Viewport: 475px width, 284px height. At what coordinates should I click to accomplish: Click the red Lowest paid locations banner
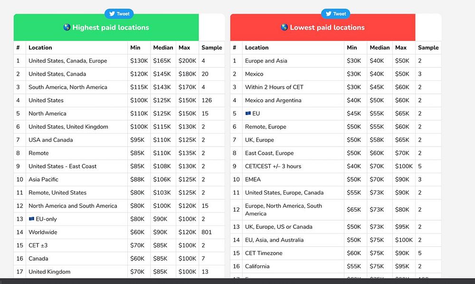(x=323, y=27)
